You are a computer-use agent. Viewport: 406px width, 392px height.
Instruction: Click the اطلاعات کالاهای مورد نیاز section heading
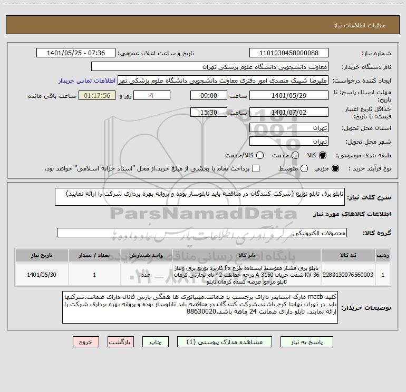[x=352, y=214]
